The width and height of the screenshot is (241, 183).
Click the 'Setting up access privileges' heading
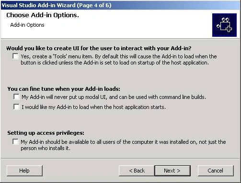(46, 133)
